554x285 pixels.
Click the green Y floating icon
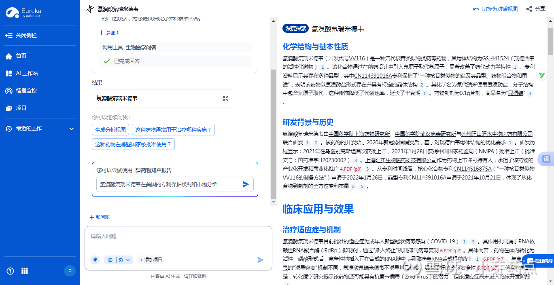(x=542, y=76)
